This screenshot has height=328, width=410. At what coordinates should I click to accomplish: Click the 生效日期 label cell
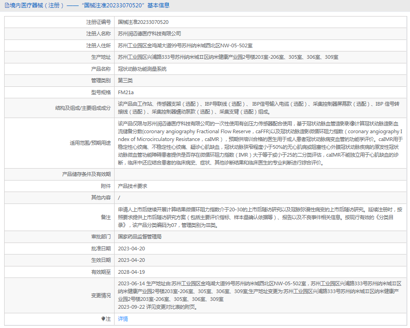[101, 260]
